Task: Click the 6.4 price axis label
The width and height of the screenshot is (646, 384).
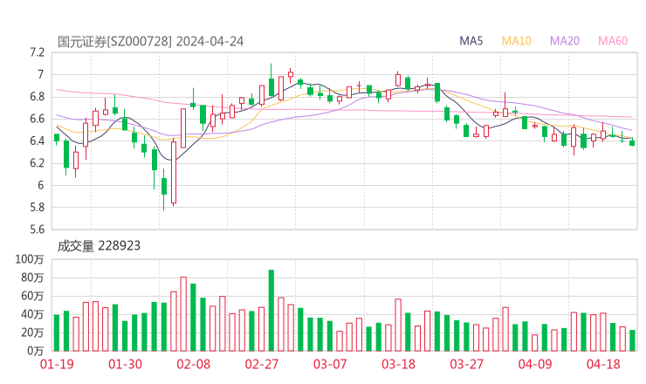Action: coord(37,141)
